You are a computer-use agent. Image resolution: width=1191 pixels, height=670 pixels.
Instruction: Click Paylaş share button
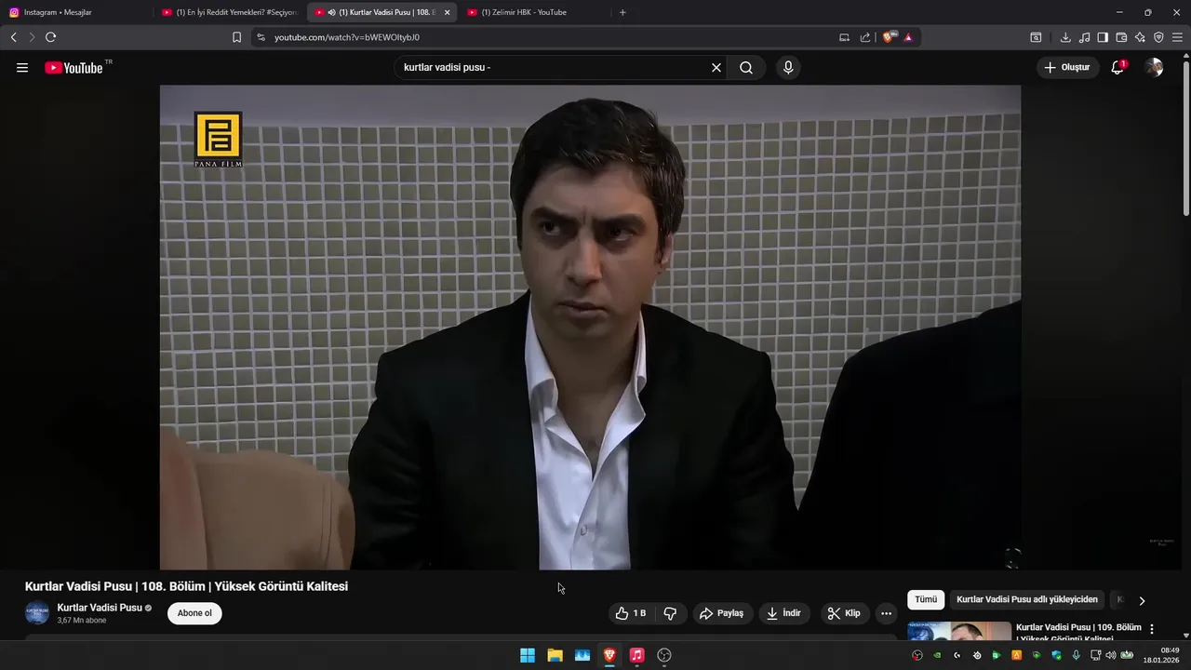[721, 613]
